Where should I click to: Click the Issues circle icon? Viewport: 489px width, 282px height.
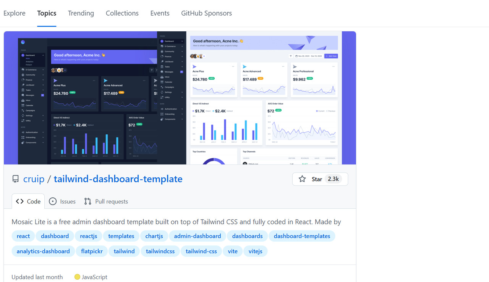53,201
